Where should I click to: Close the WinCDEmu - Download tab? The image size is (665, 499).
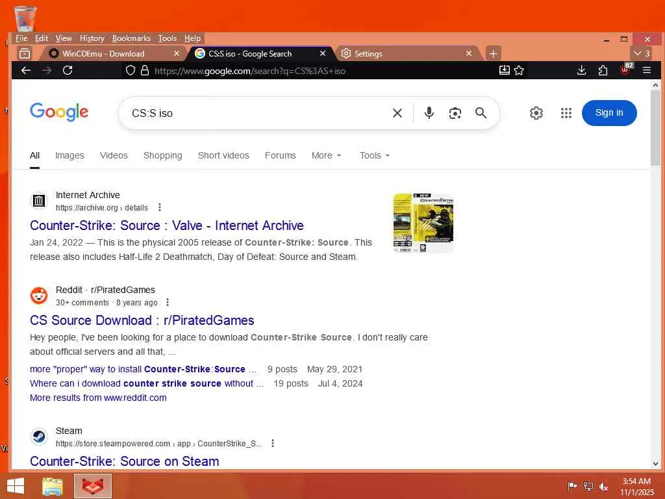tap(177, 53)
